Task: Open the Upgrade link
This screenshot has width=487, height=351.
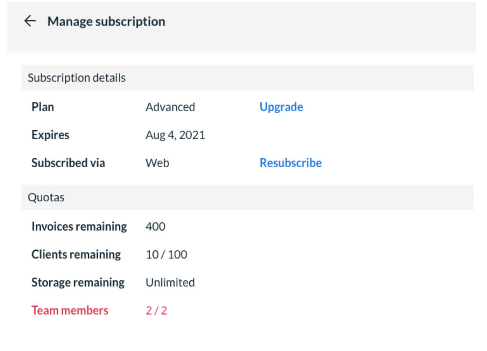Action: point(281,107)
